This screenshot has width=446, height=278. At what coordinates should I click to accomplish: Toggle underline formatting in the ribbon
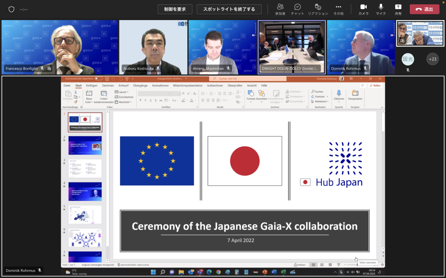click(150, 100)
